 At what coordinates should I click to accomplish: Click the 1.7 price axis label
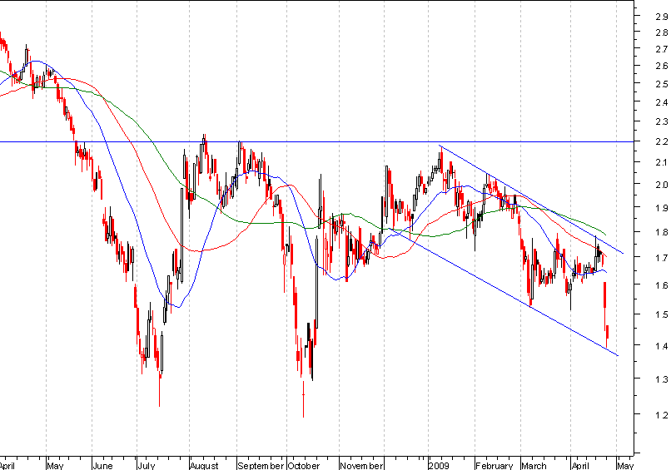tap(662, 258)
